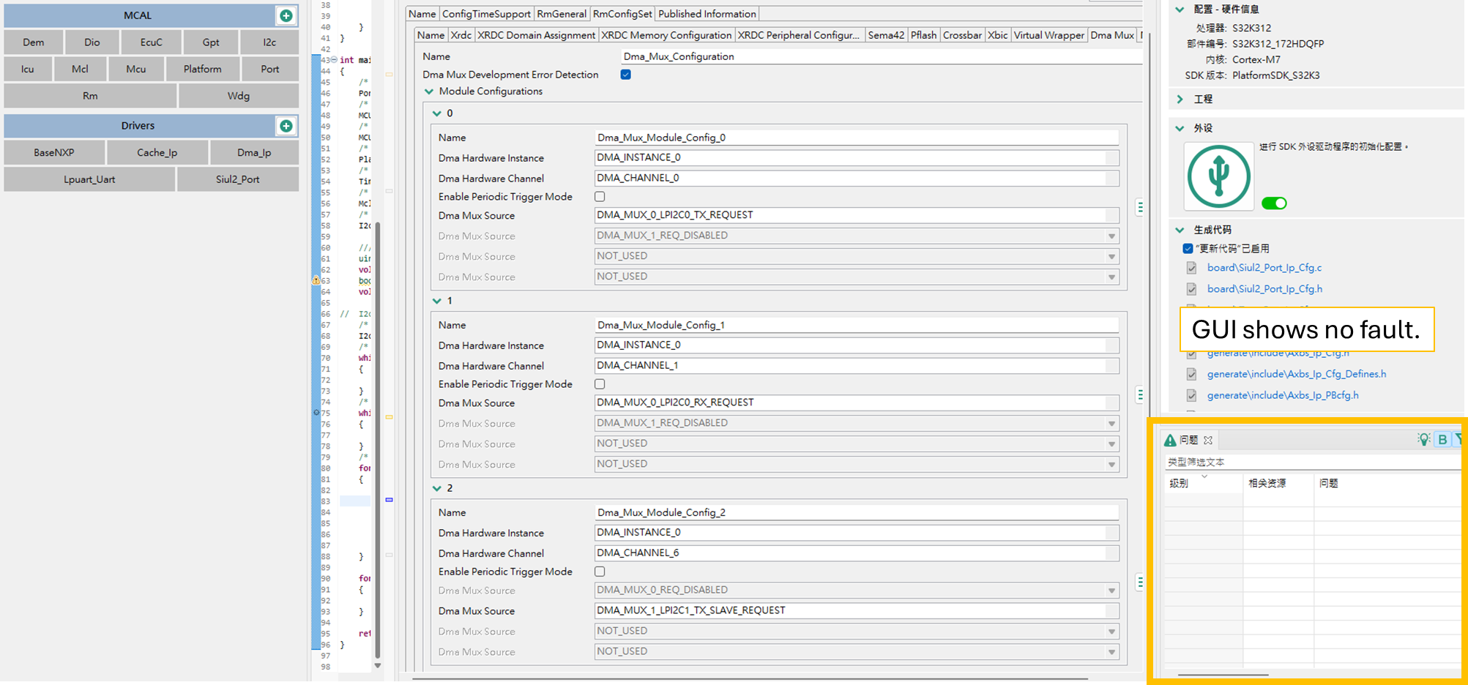Expand the project (工程) section
This screenshot has width=1468, height=685.
pos(1180,99)
